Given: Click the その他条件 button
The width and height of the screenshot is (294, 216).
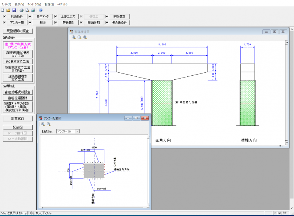Looking at the screenshot, I should coord(119,22).
